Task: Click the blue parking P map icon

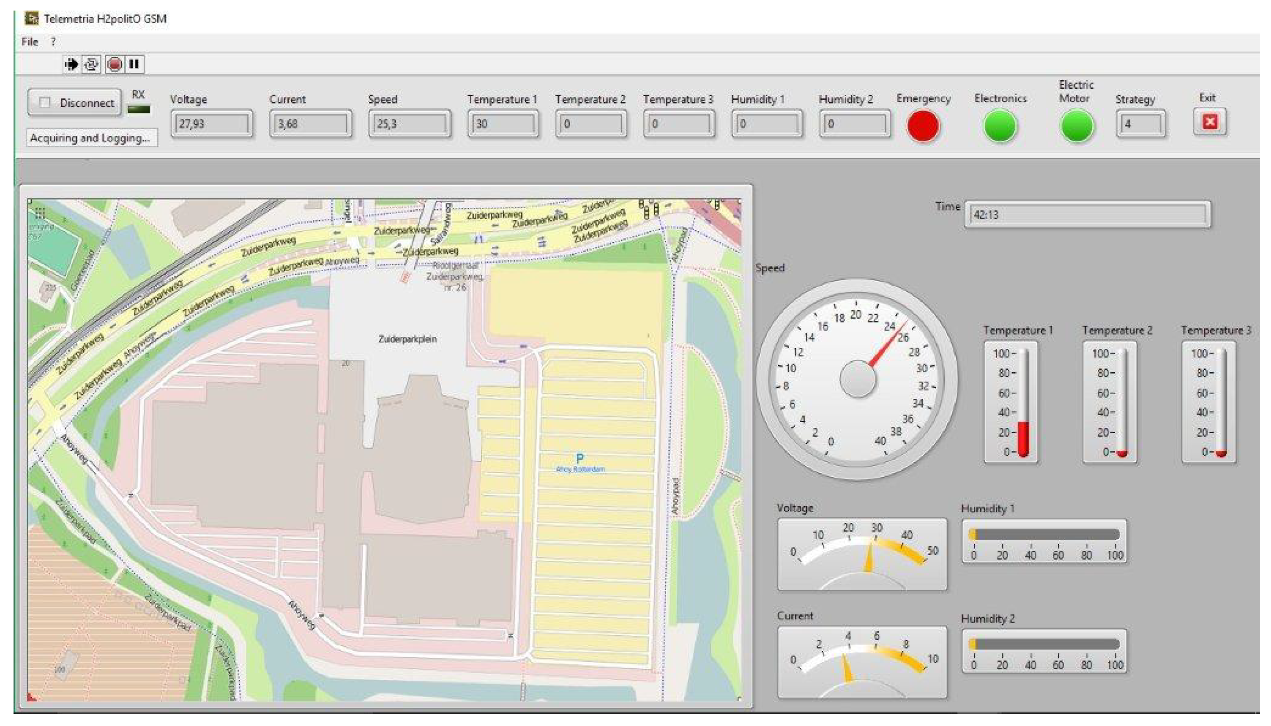Action: pyautogui.click(x=579, y=459)
